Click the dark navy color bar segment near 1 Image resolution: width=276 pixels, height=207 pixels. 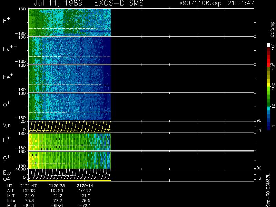(x=269, y=128)
